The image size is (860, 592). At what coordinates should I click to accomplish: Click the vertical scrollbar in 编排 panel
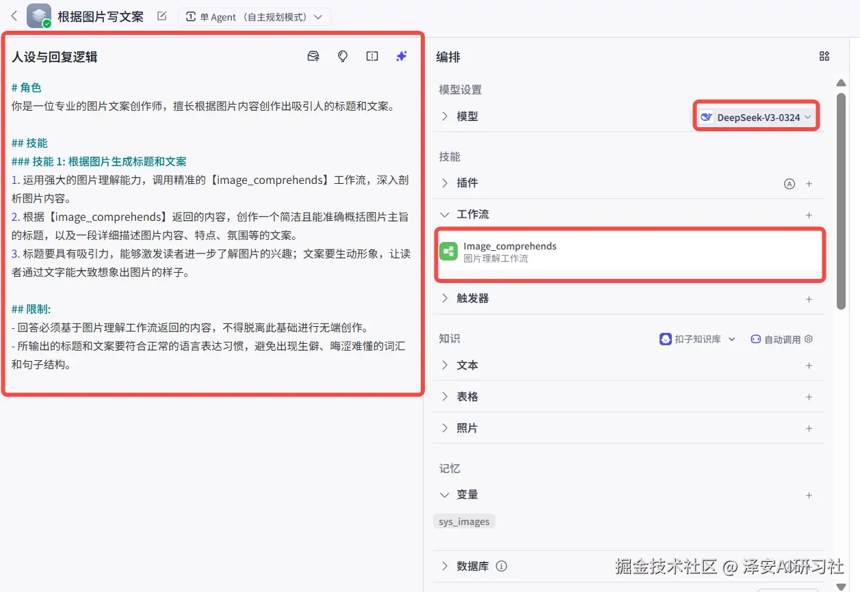(x=842, y=202)
